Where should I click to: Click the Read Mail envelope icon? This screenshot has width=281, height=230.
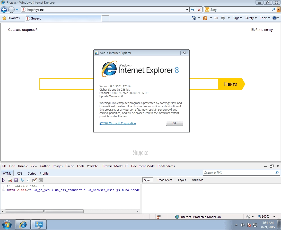click(x=216, y=18)
